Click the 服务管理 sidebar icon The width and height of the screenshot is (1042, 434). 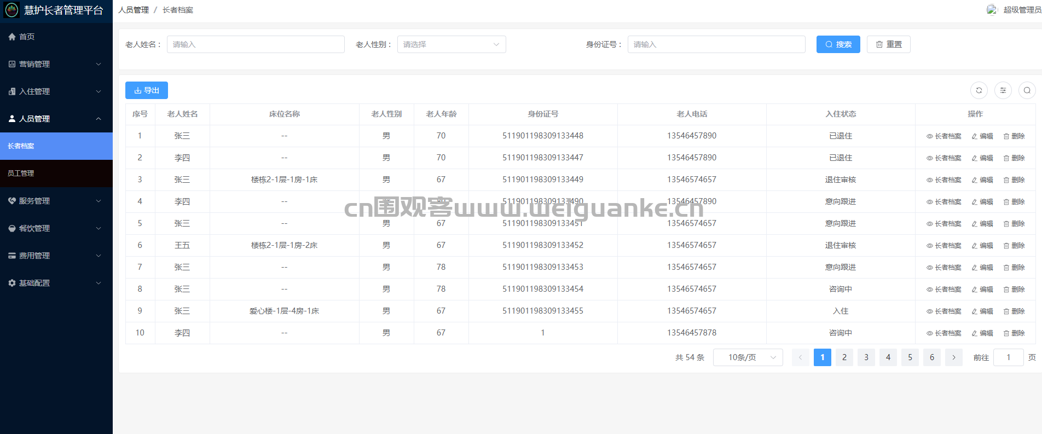[x=12, y=201]
